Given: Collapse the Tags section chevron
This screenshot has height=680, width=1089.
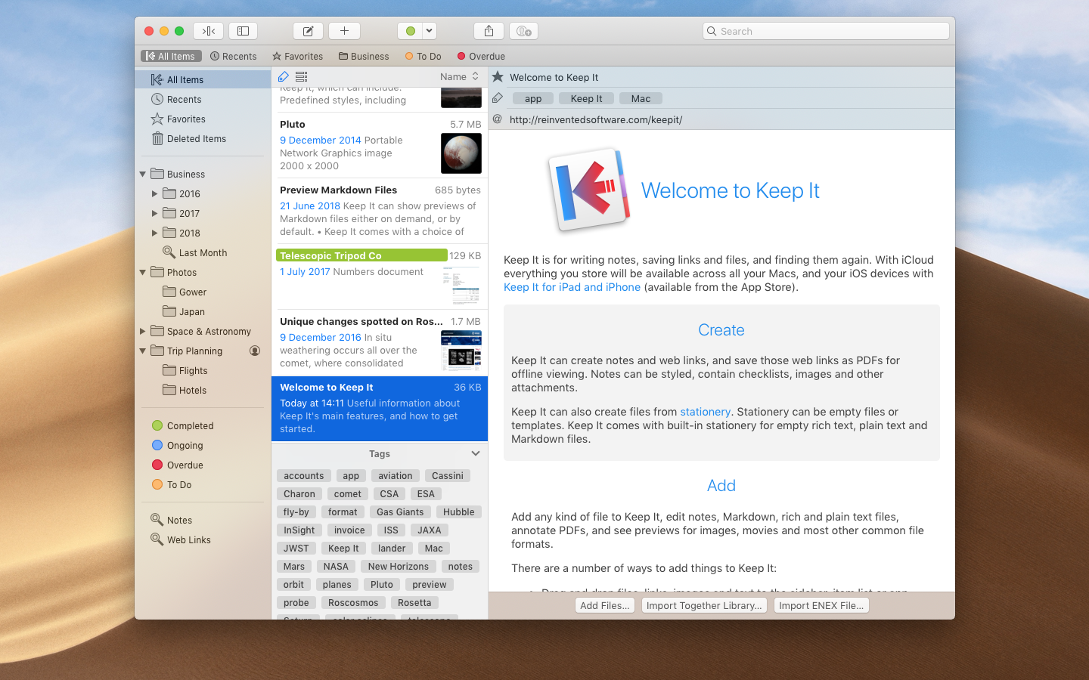Looking at the screenshot, I should coord(476,453).
